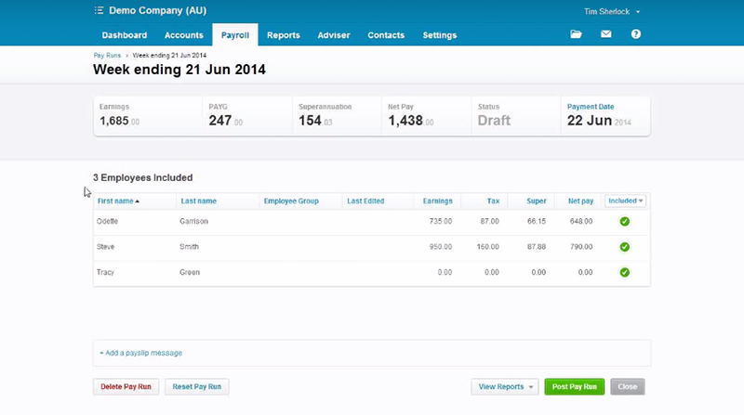Open the Contacts tab

(x=386, y=35)
